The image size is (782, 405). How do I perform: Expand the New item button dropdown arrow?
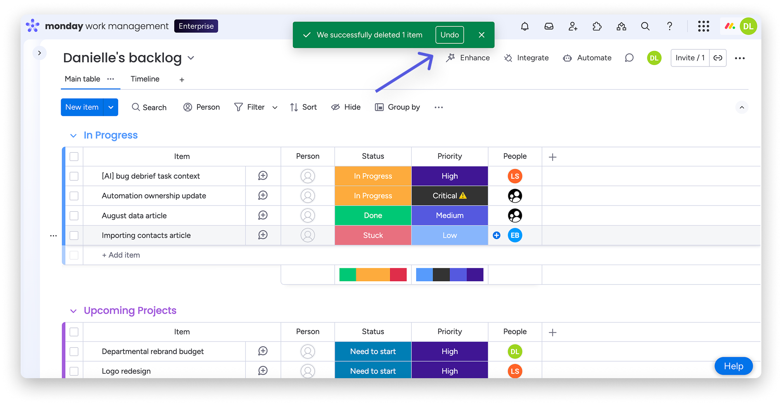click(111, 107)
